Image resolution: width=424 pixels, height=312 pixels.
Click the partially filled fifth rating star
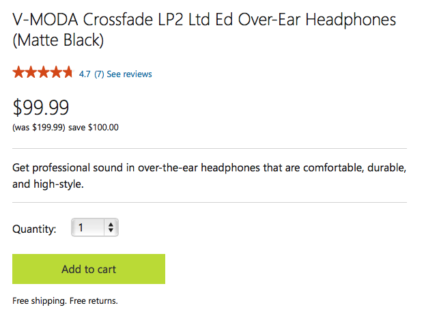[x=68, y=72]
